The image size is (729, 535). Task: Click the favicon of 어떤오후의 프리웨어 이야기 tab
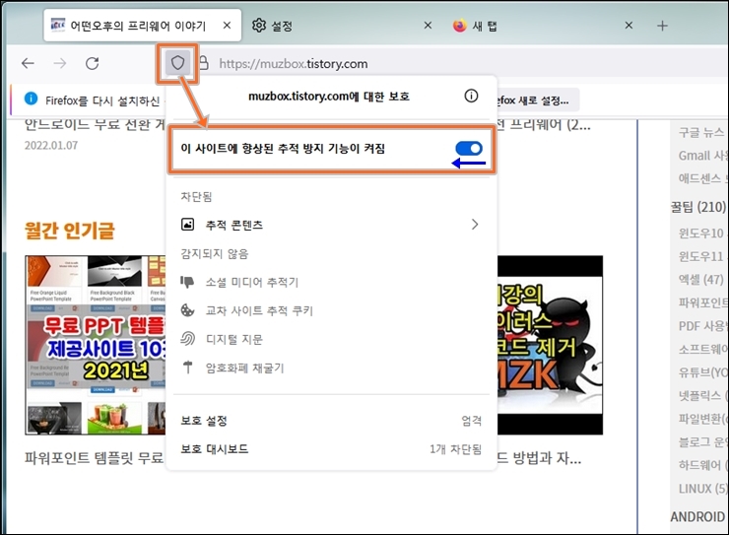[58, 25]
